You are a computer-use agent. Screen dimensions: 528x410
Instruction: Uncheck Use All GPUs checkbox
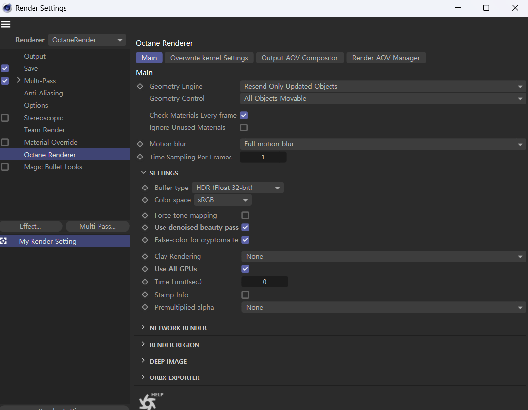pos(245,269)
